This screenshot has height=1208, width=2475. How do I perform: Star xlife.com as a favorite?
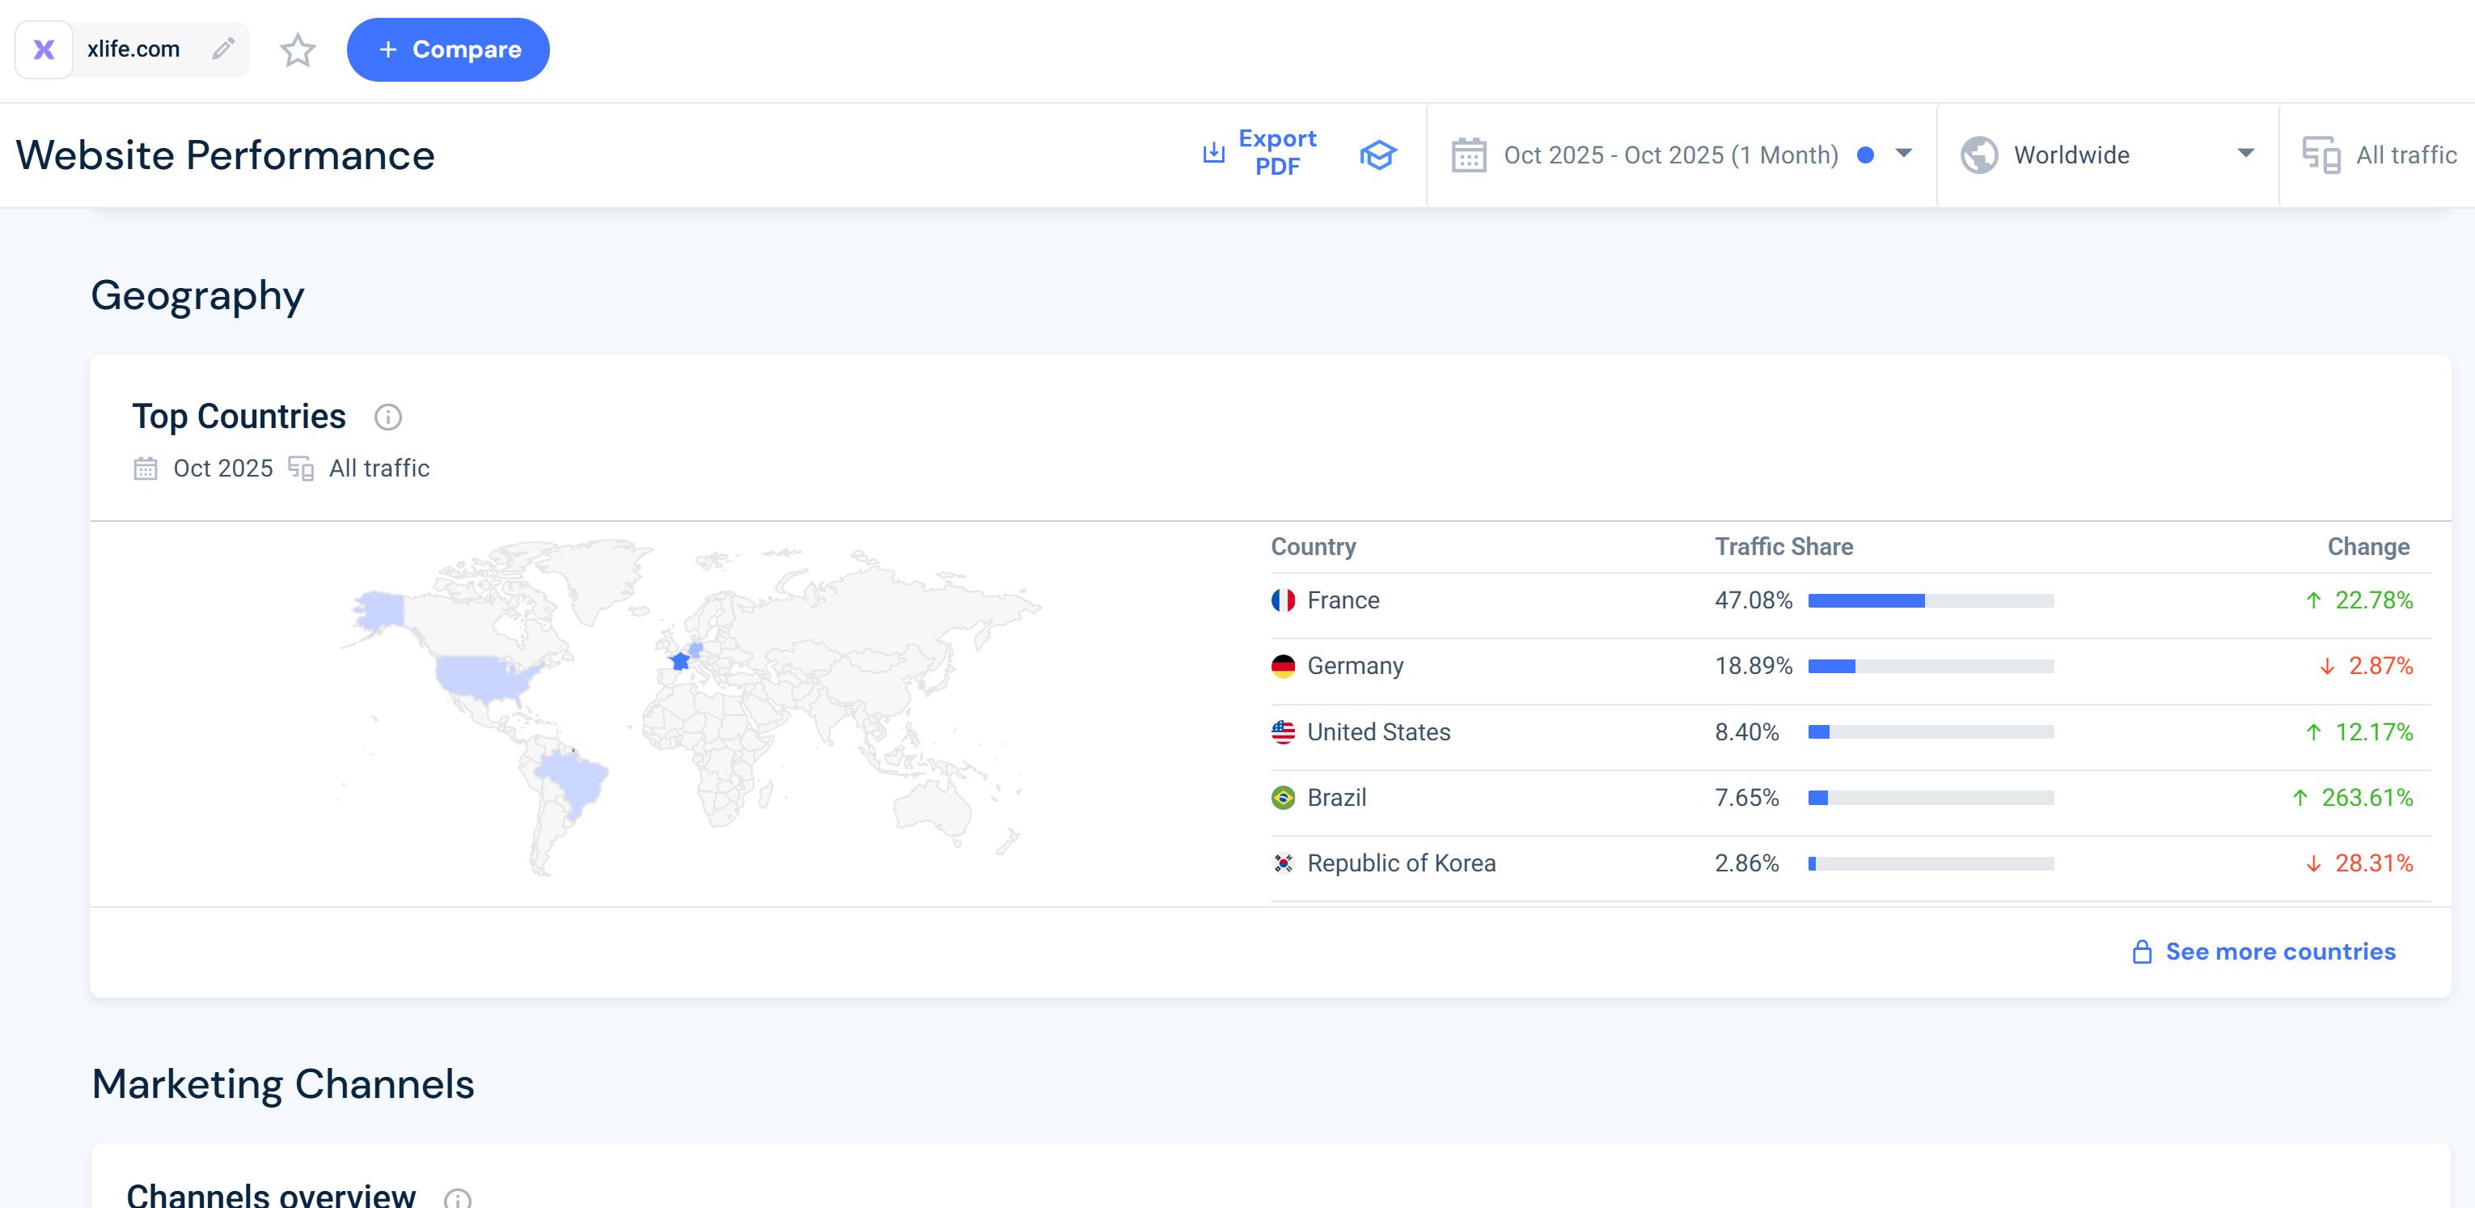point(298,50)
